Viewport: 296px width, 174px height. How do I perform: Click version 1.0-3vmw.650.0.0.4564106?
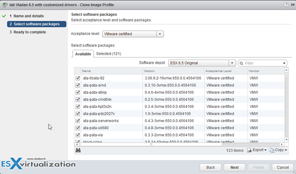(168, 114)
